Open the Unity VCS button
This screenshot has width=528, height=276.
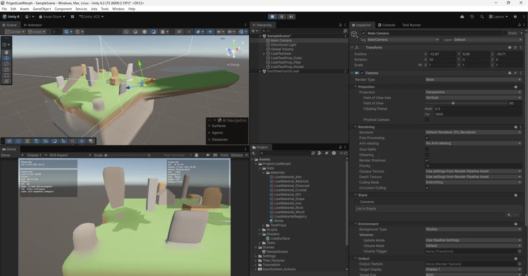[91, 17]
